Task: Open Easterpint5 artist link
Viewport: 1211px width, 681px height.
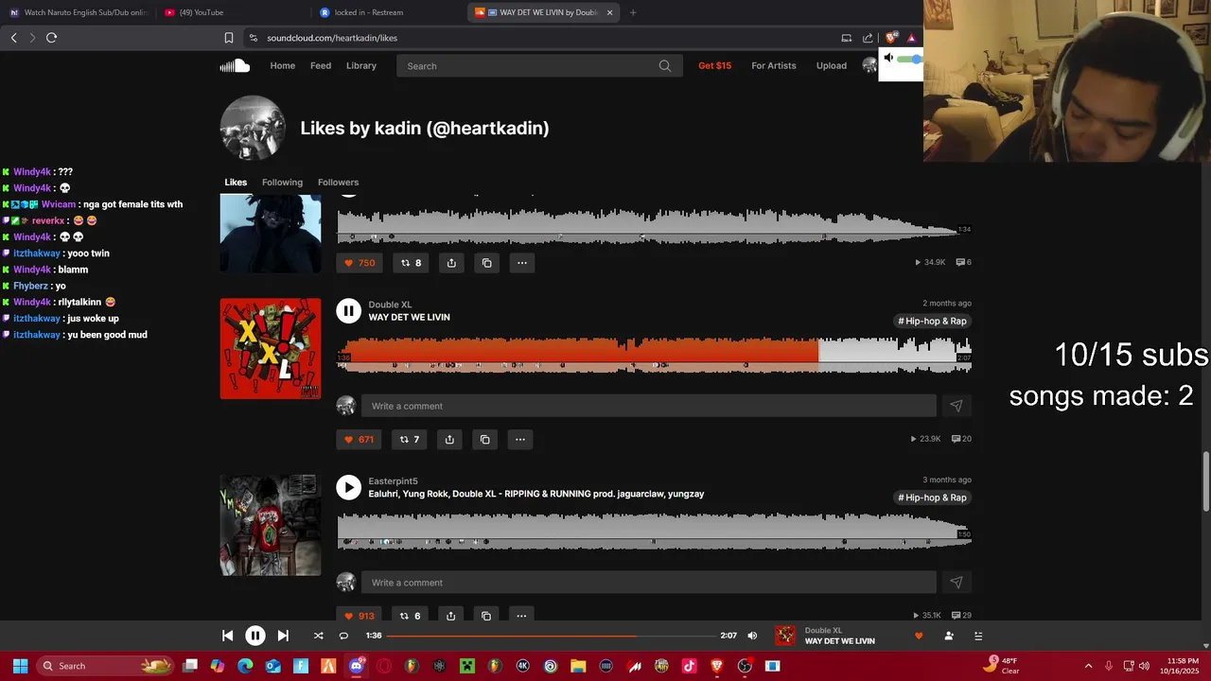Action: 393,481
